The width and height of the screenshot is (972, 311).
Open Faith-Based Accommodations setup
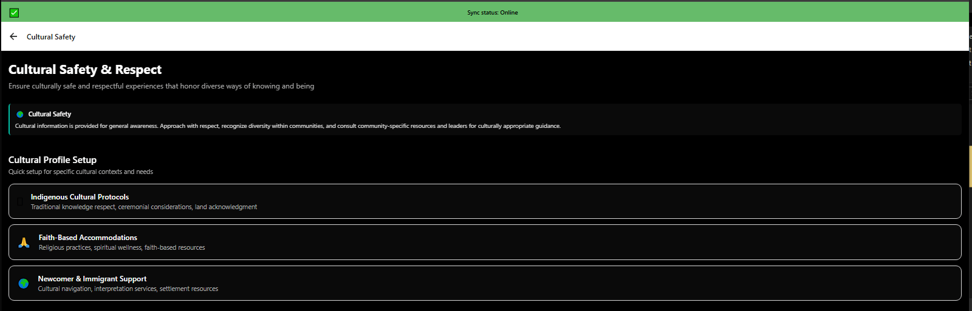88,238
